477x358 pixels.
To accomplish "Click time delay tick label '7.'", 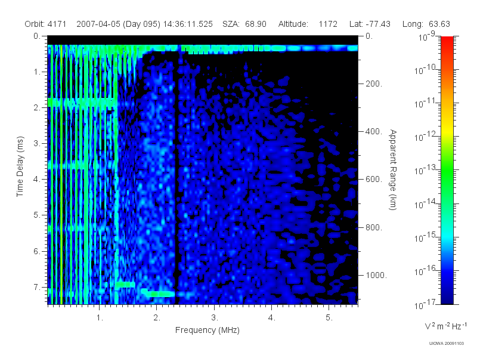I will tap(37, 287).
